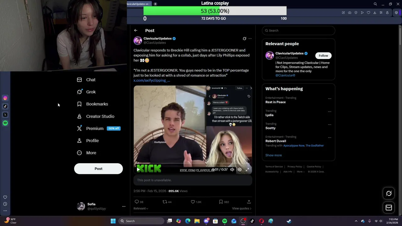Click the white Post button
The height and width of the screenshot is (226, 402).
pyautogui.click(x=98, y=169)
